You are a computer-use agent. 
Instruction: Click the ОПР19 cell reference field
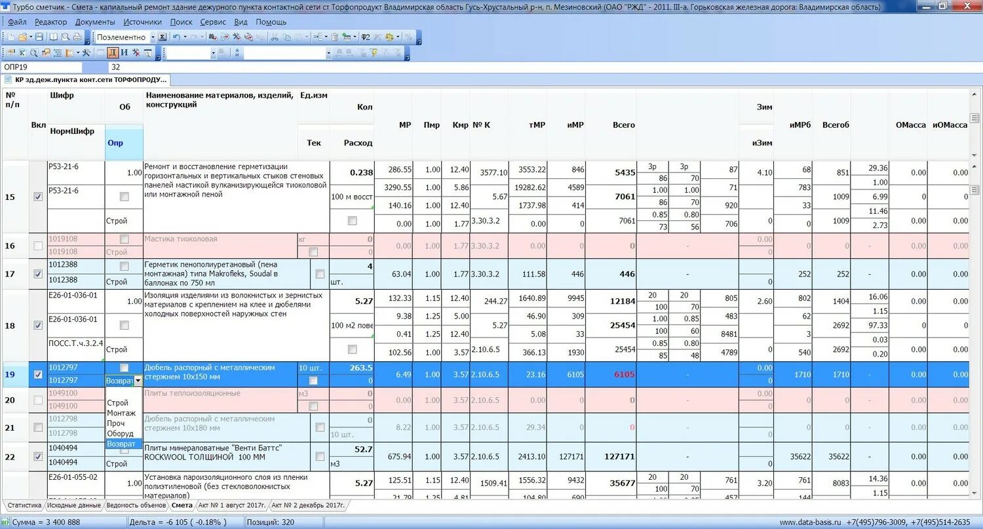click(42, 67)
